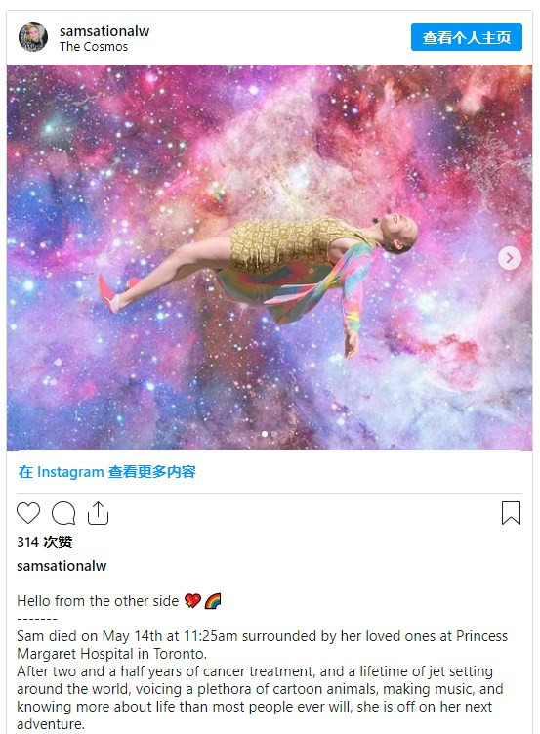This screenshot has height=734, width=540.
Task: Click the rainbow emoji in the caption
Action: pos(213,600)
